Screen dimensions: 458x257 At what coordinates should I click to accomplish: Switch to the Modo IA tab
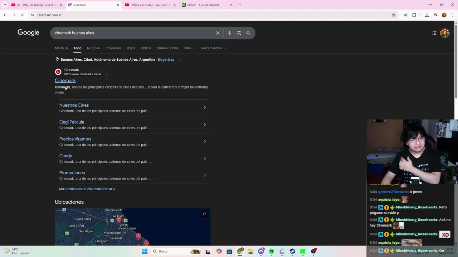click(61, 48)
